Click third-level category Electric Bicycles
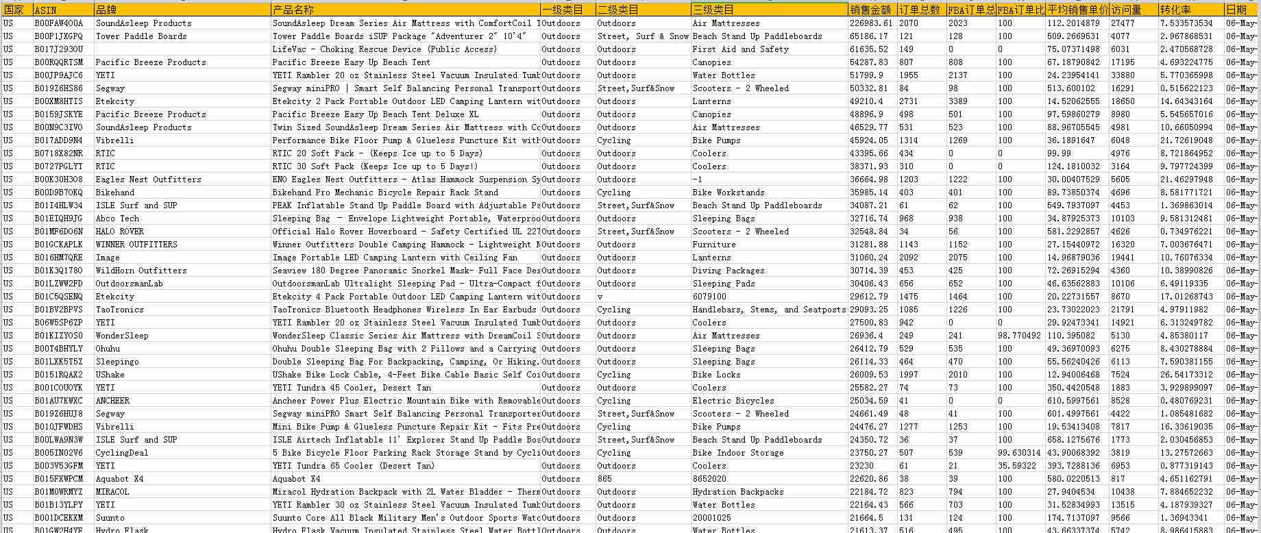 click(770, 401)
